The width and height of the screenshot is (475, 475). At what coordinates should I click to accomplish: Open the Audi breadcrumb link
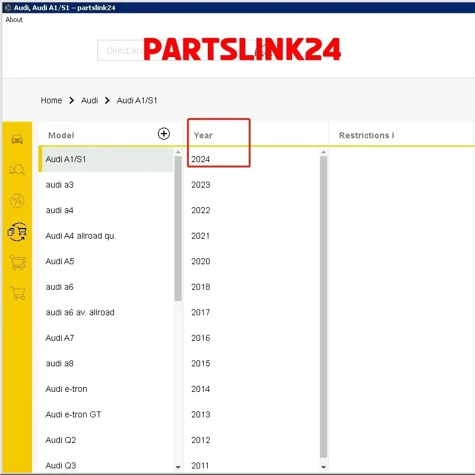(x=90, y=100)
